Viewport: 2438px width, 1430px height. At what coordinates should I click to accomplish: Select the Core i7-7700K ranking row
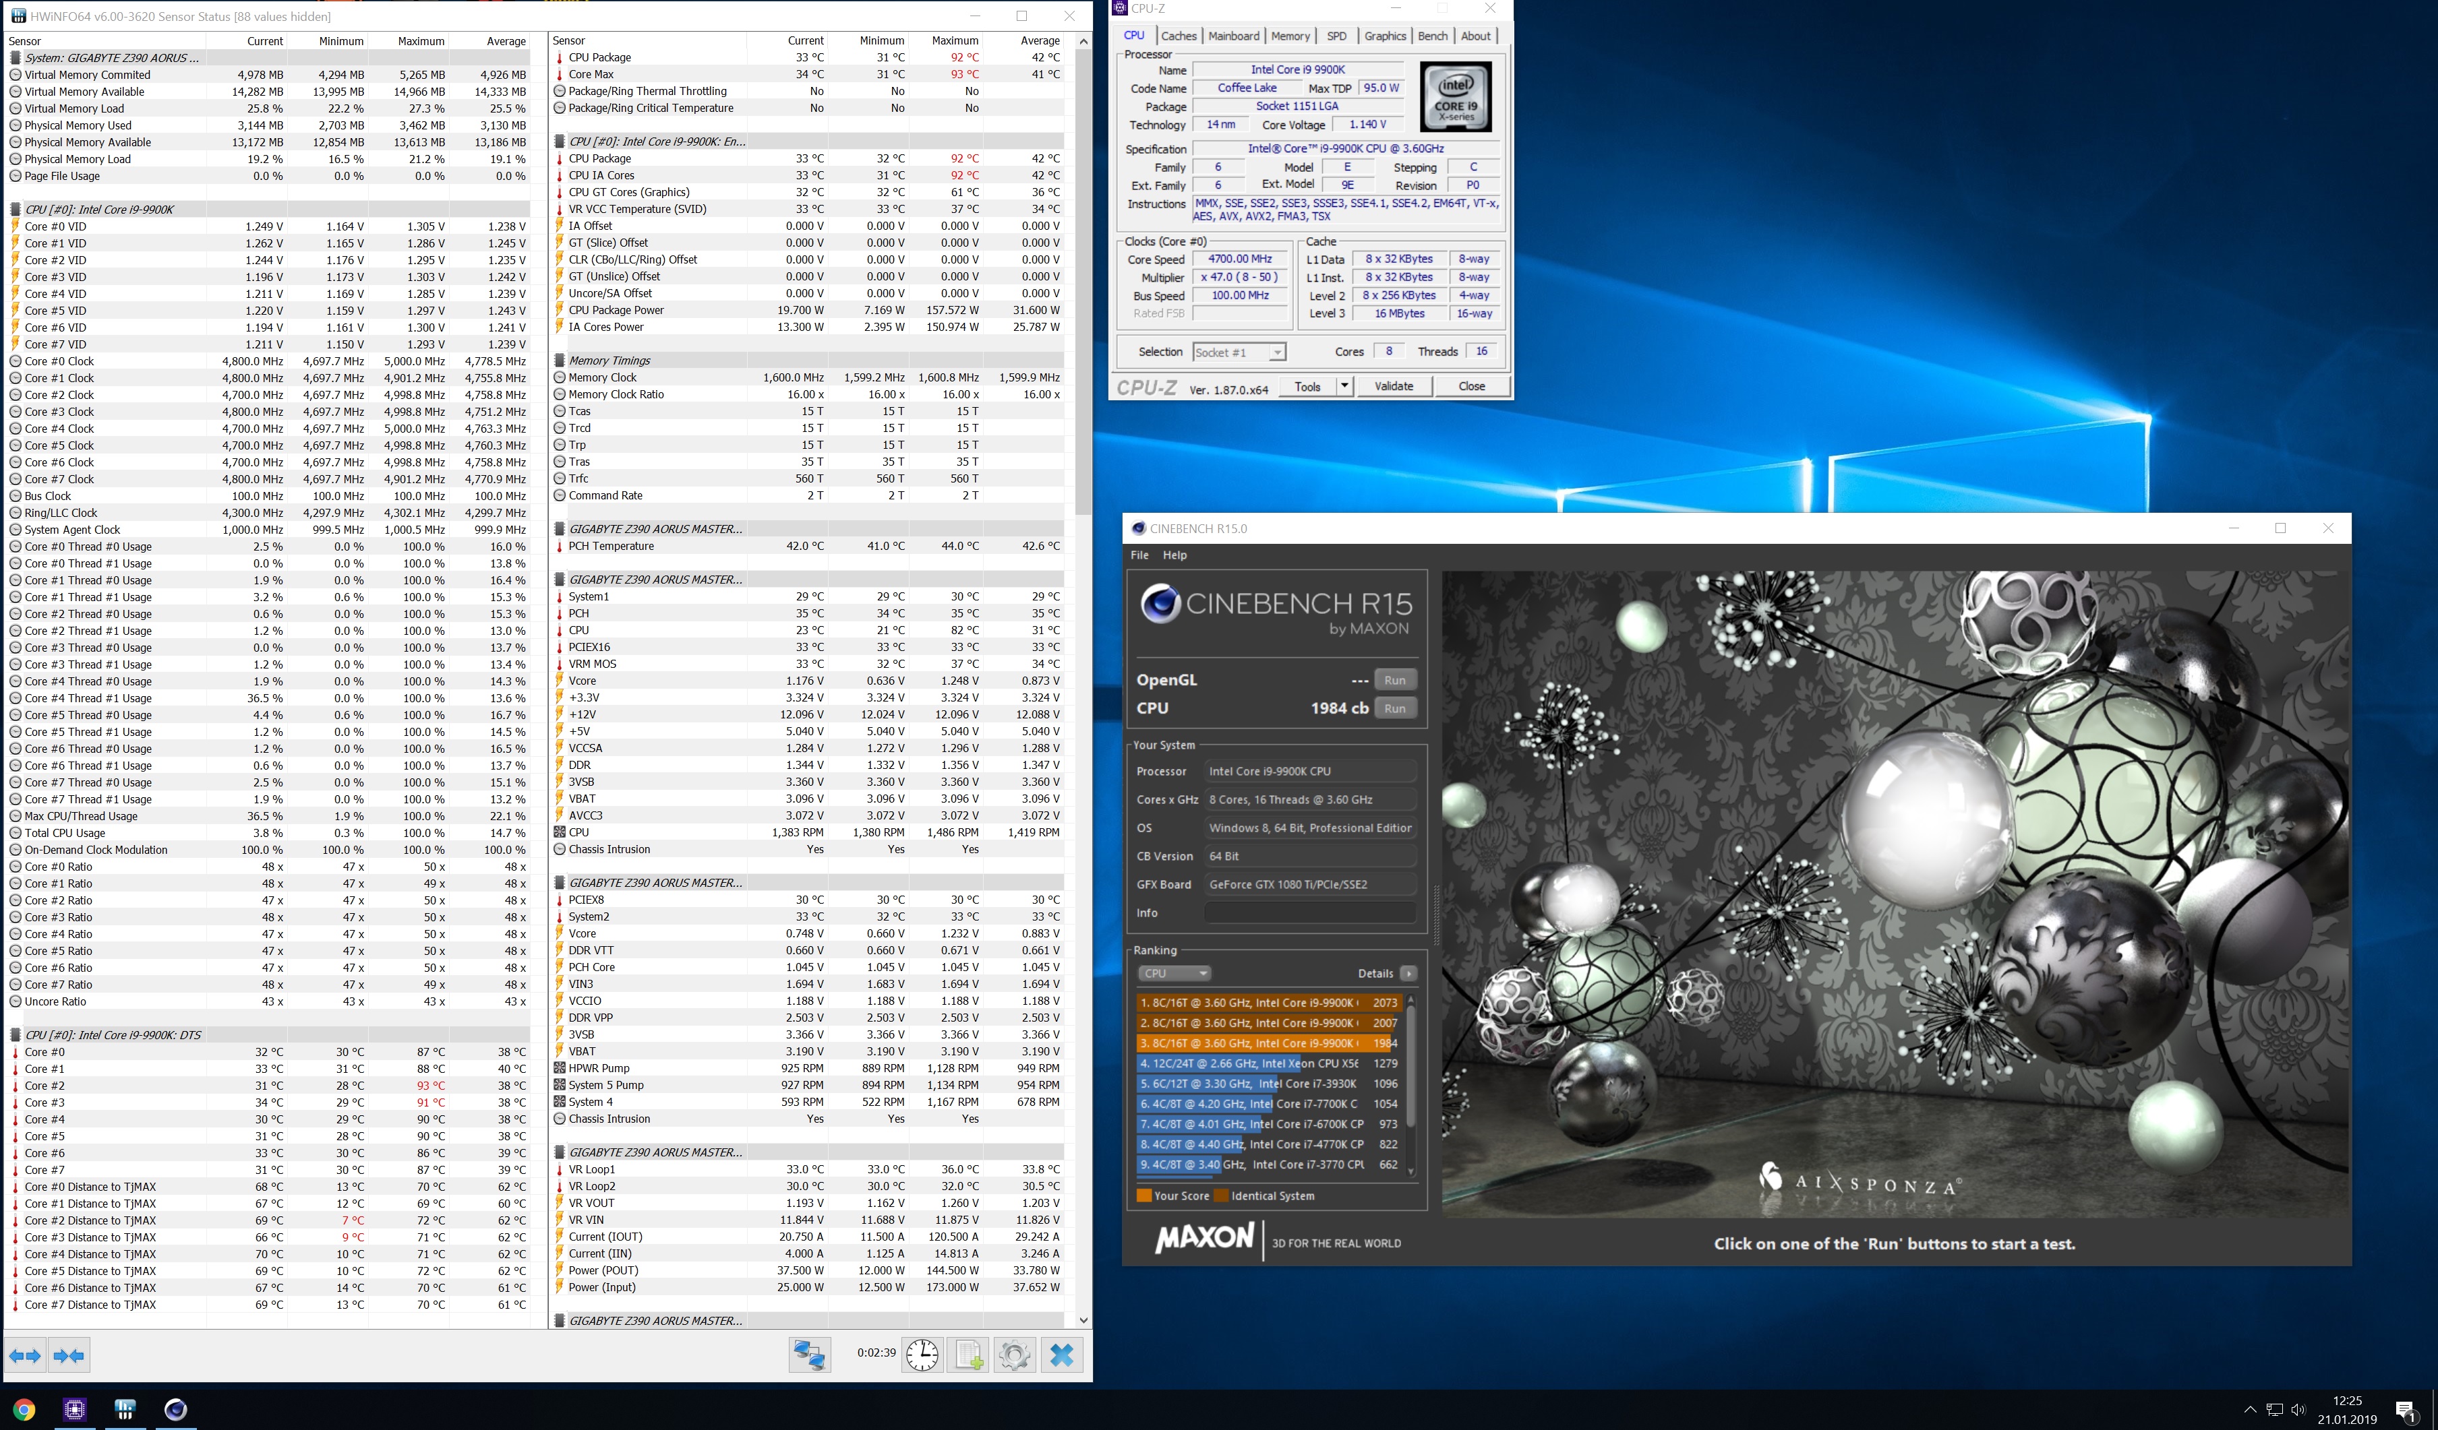tap(1268, 1104)
